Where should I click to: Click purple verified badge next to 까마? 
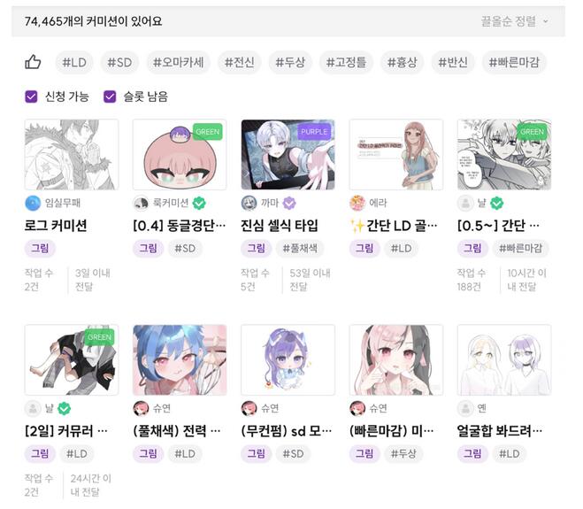(289, 203)
